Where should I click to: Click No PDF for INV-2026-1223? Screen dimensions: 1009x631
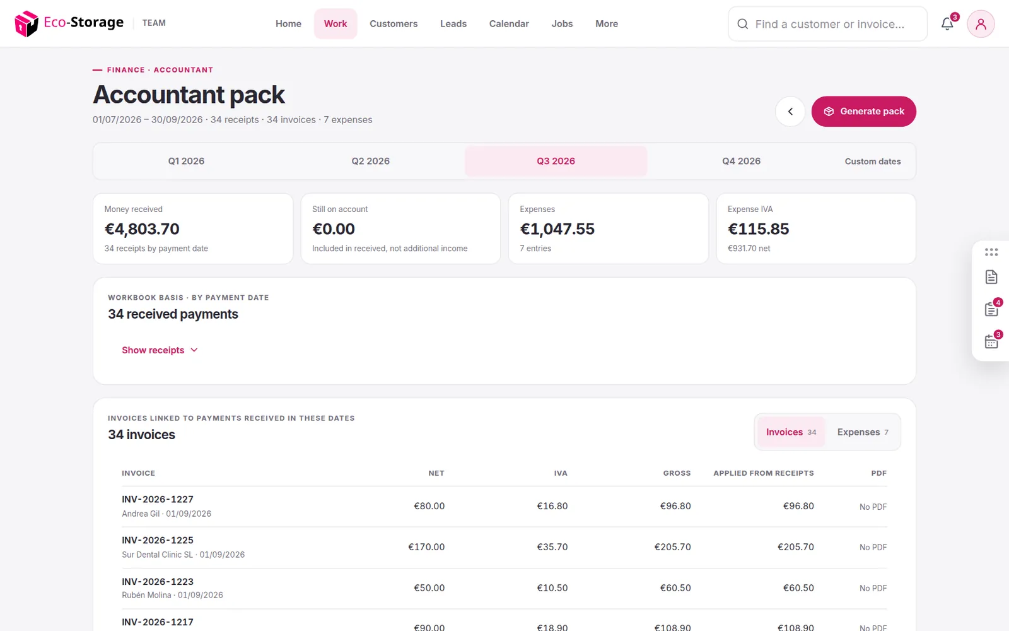(873, 588)
